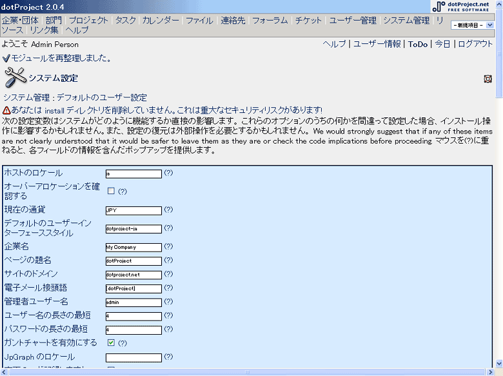This screenshot has height=376, width=503.
Task: Click the (?) help for パスワードの長さの最短
Action: 168,329
